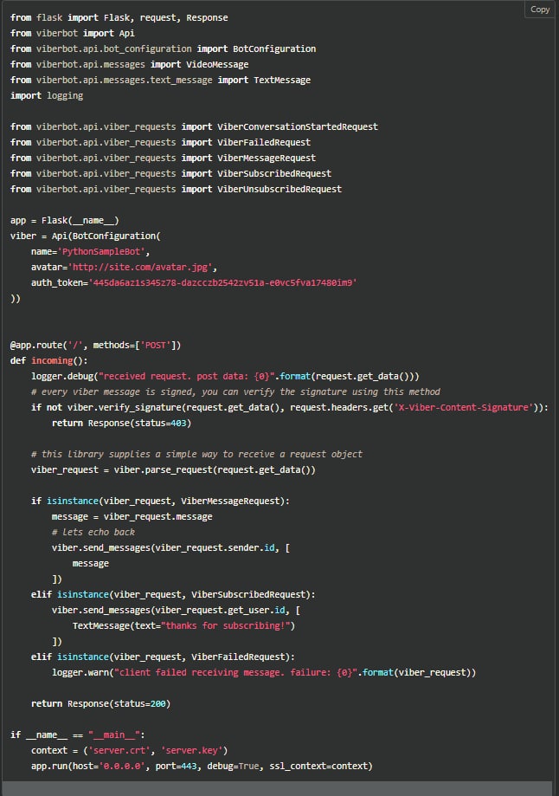Click the 'import logging' line

(x=47, y=96)
